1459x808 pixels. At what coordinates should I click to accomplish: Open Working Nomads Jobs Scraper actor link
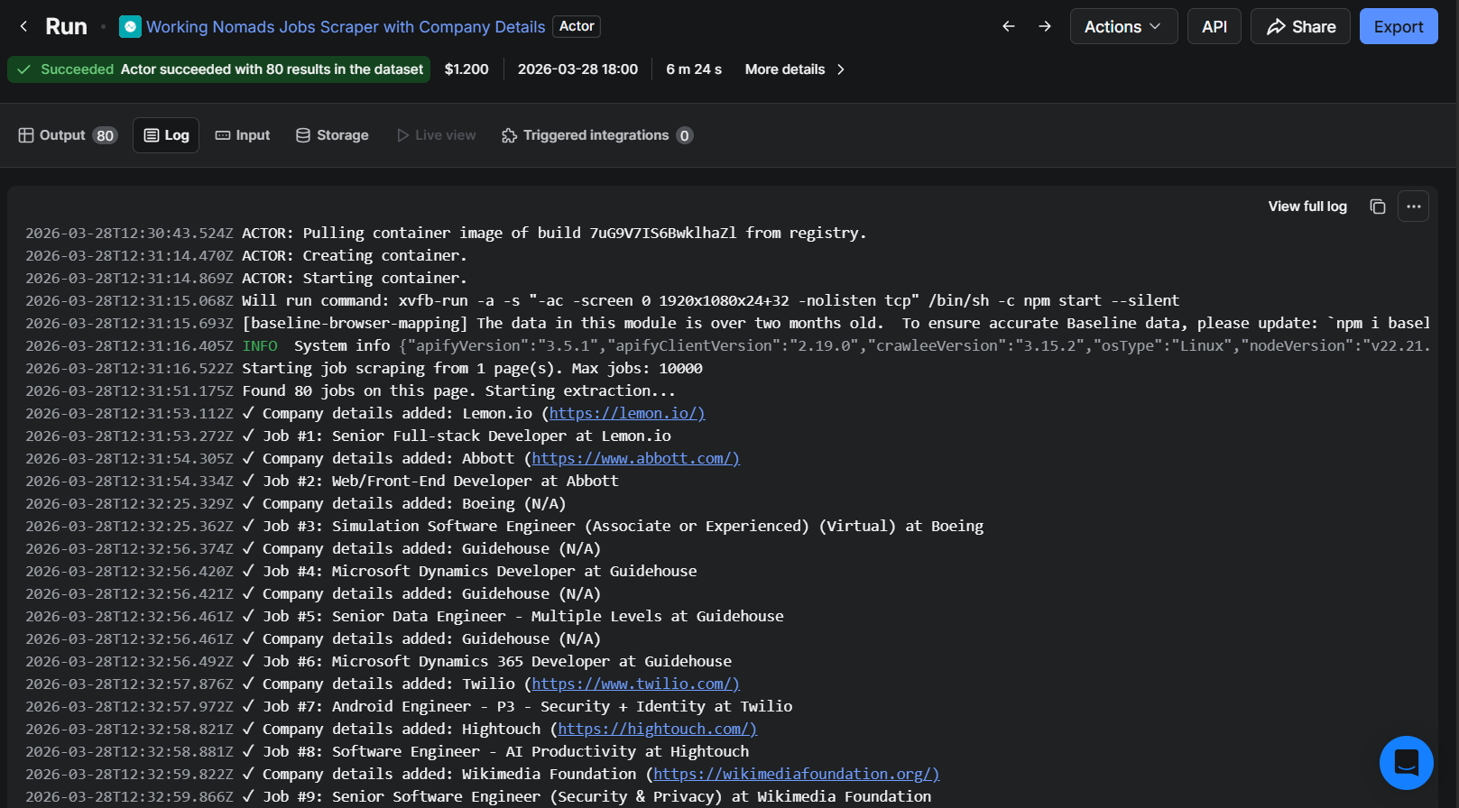[x=346, y=27]
